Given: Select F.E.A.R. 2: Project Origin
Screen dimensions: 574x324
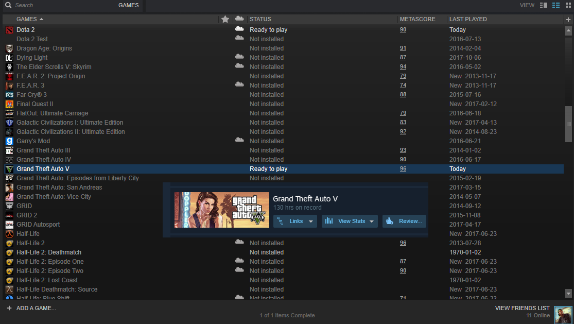Looking at the screenshot, I should coord(50,76).
